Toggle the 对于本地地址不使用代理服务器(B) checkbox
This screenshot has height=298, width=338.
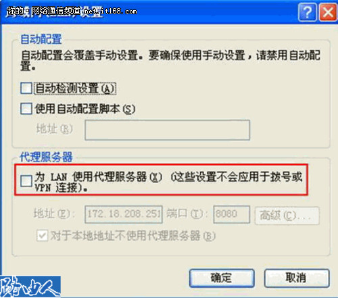click(x=42, y=236)
